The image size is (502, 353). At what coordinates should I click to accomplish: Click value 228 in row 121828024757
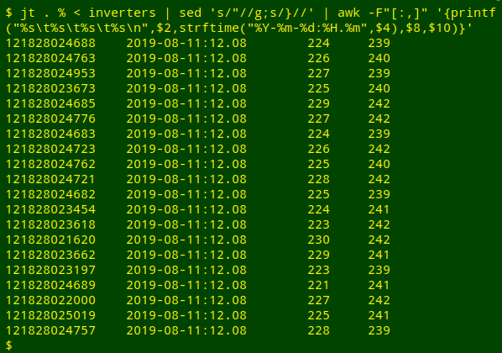click(x=318, y=330)
